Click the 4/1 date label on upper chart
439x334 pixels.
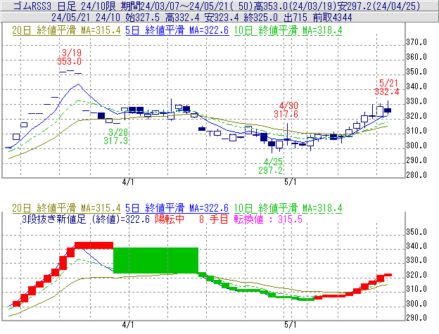[128, 182]
